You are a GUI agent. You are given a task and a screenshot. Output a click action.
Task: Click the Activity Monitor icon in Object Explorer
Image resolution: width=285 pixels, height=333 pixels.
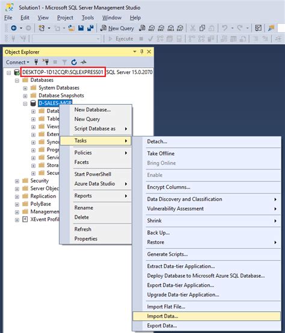[x=83, y=62]
